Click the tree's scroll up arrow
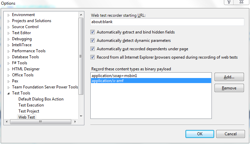Screen dimensions: 250x144 [x=81, y=15]
